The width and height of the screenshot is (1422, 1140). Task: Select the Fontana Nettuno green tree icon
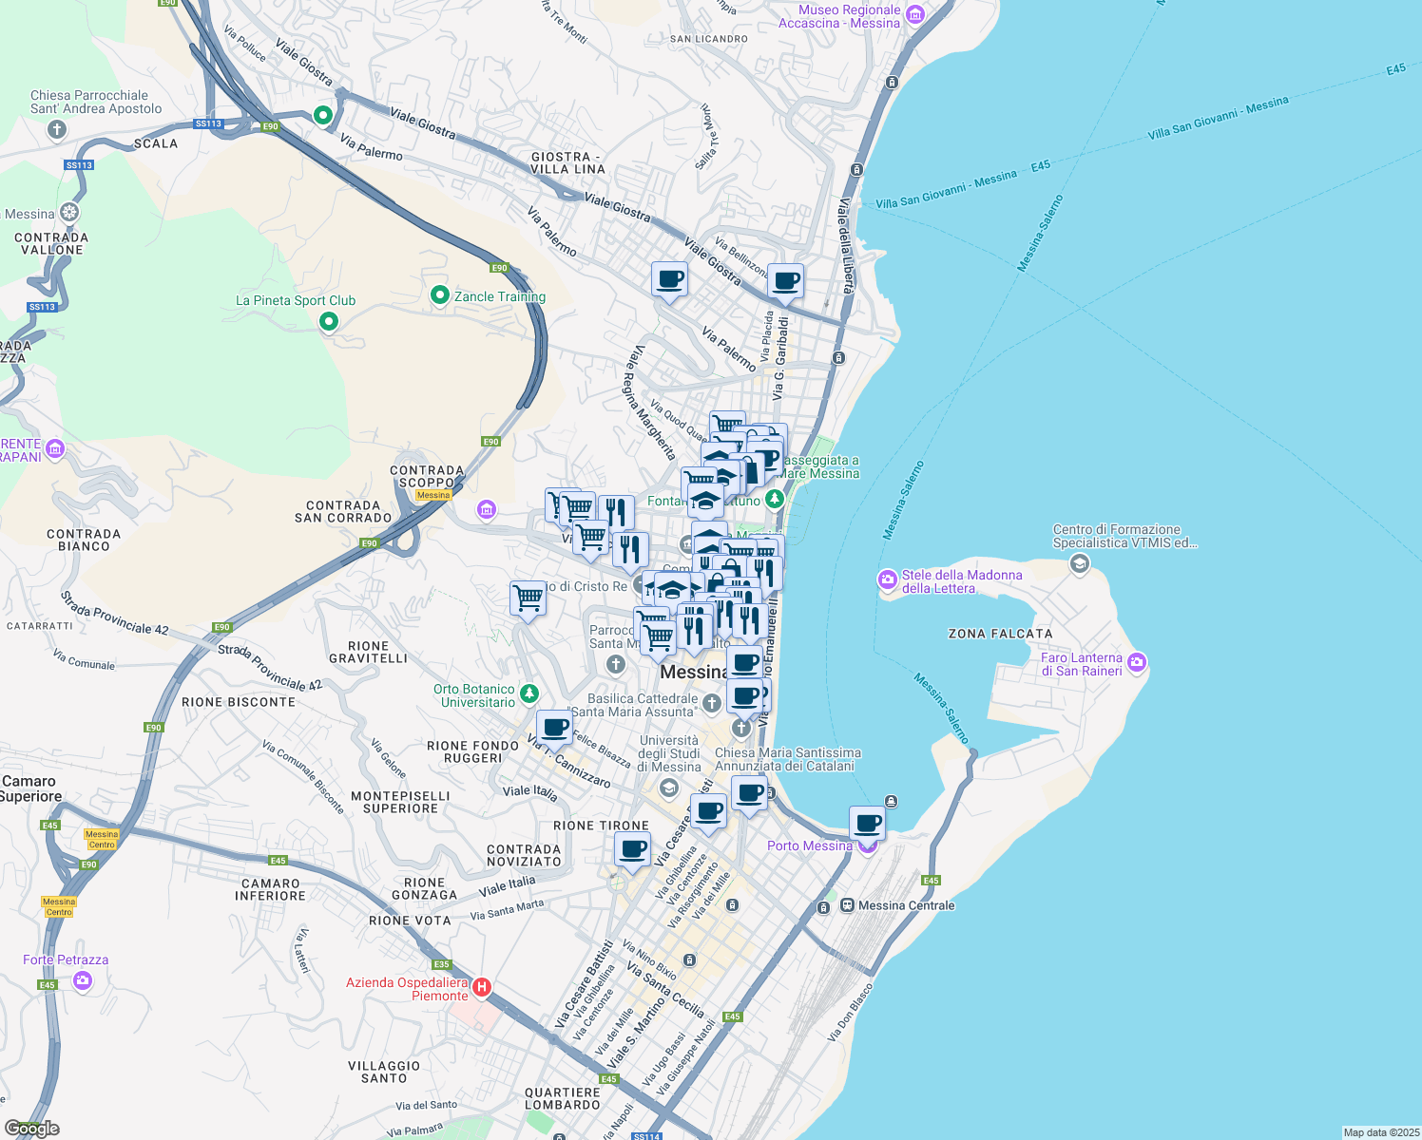(775, 498)
